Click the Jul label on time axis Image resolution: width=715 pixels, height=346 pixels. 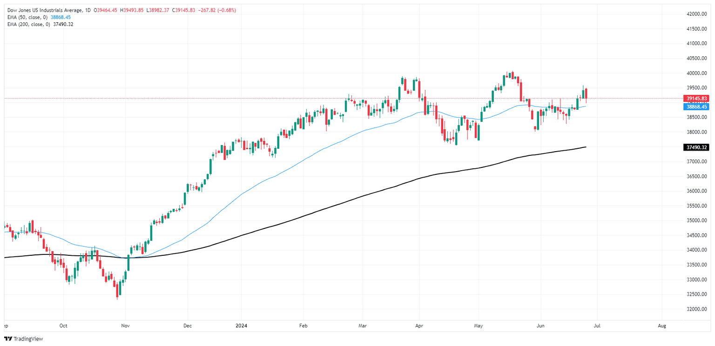597,326
